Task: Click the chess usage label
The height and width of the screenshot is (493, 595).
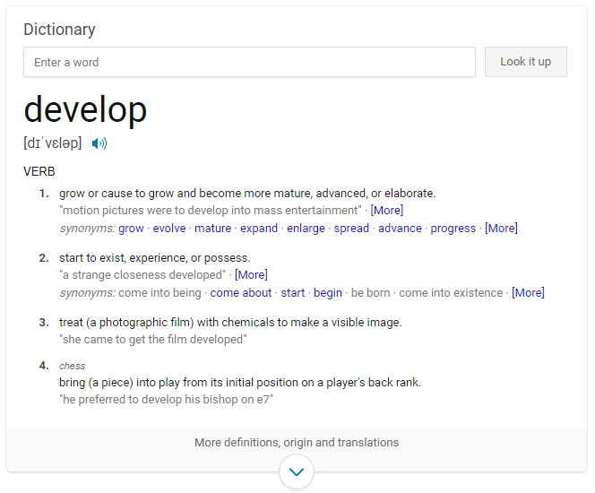Action: coord(72,366)
